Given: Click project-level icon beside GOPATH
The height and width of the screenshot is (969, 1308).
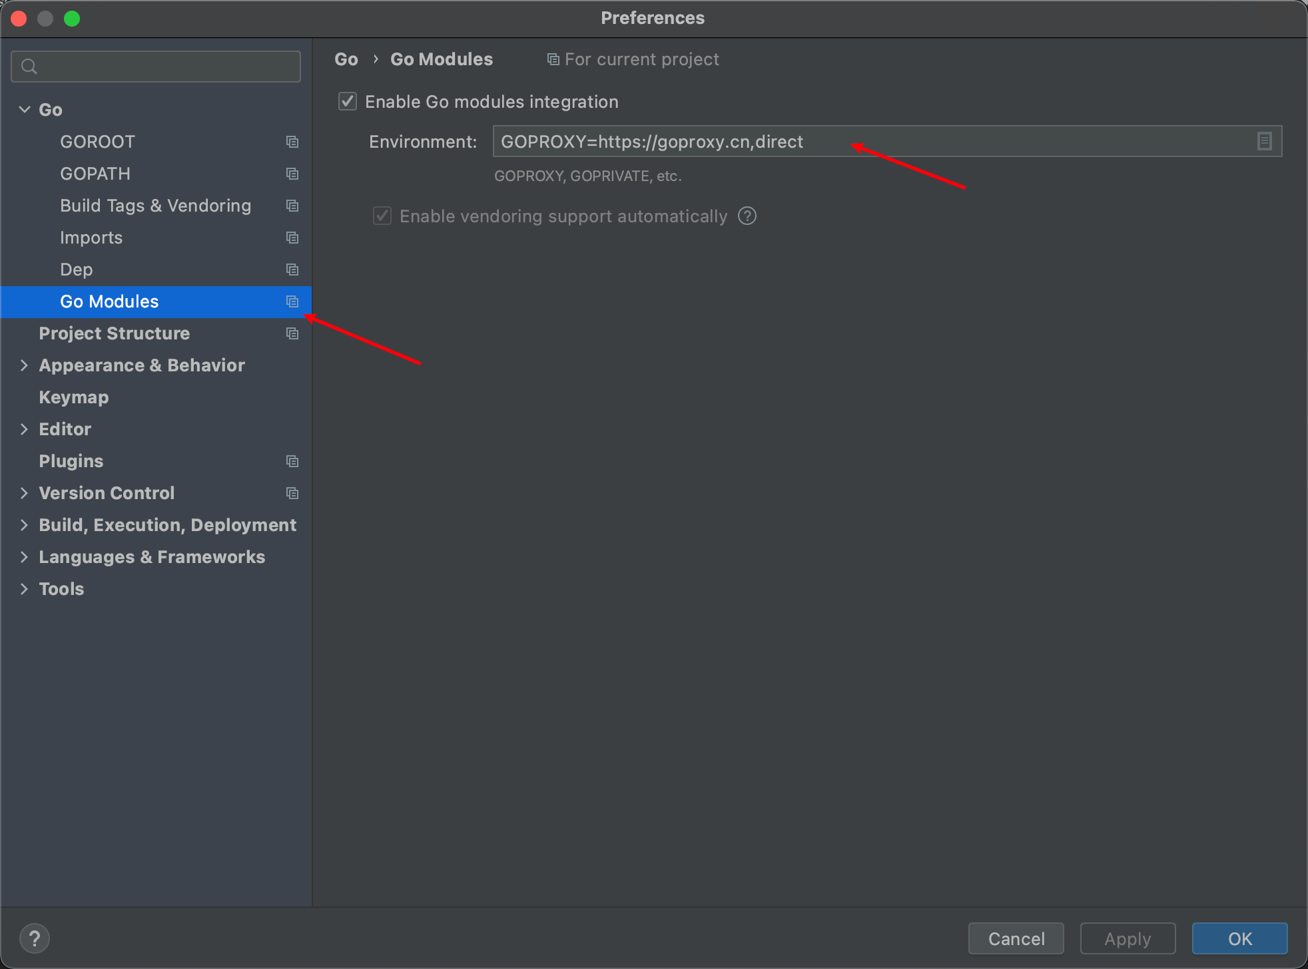Looking at the screenshot, I should tap(292, 174).
